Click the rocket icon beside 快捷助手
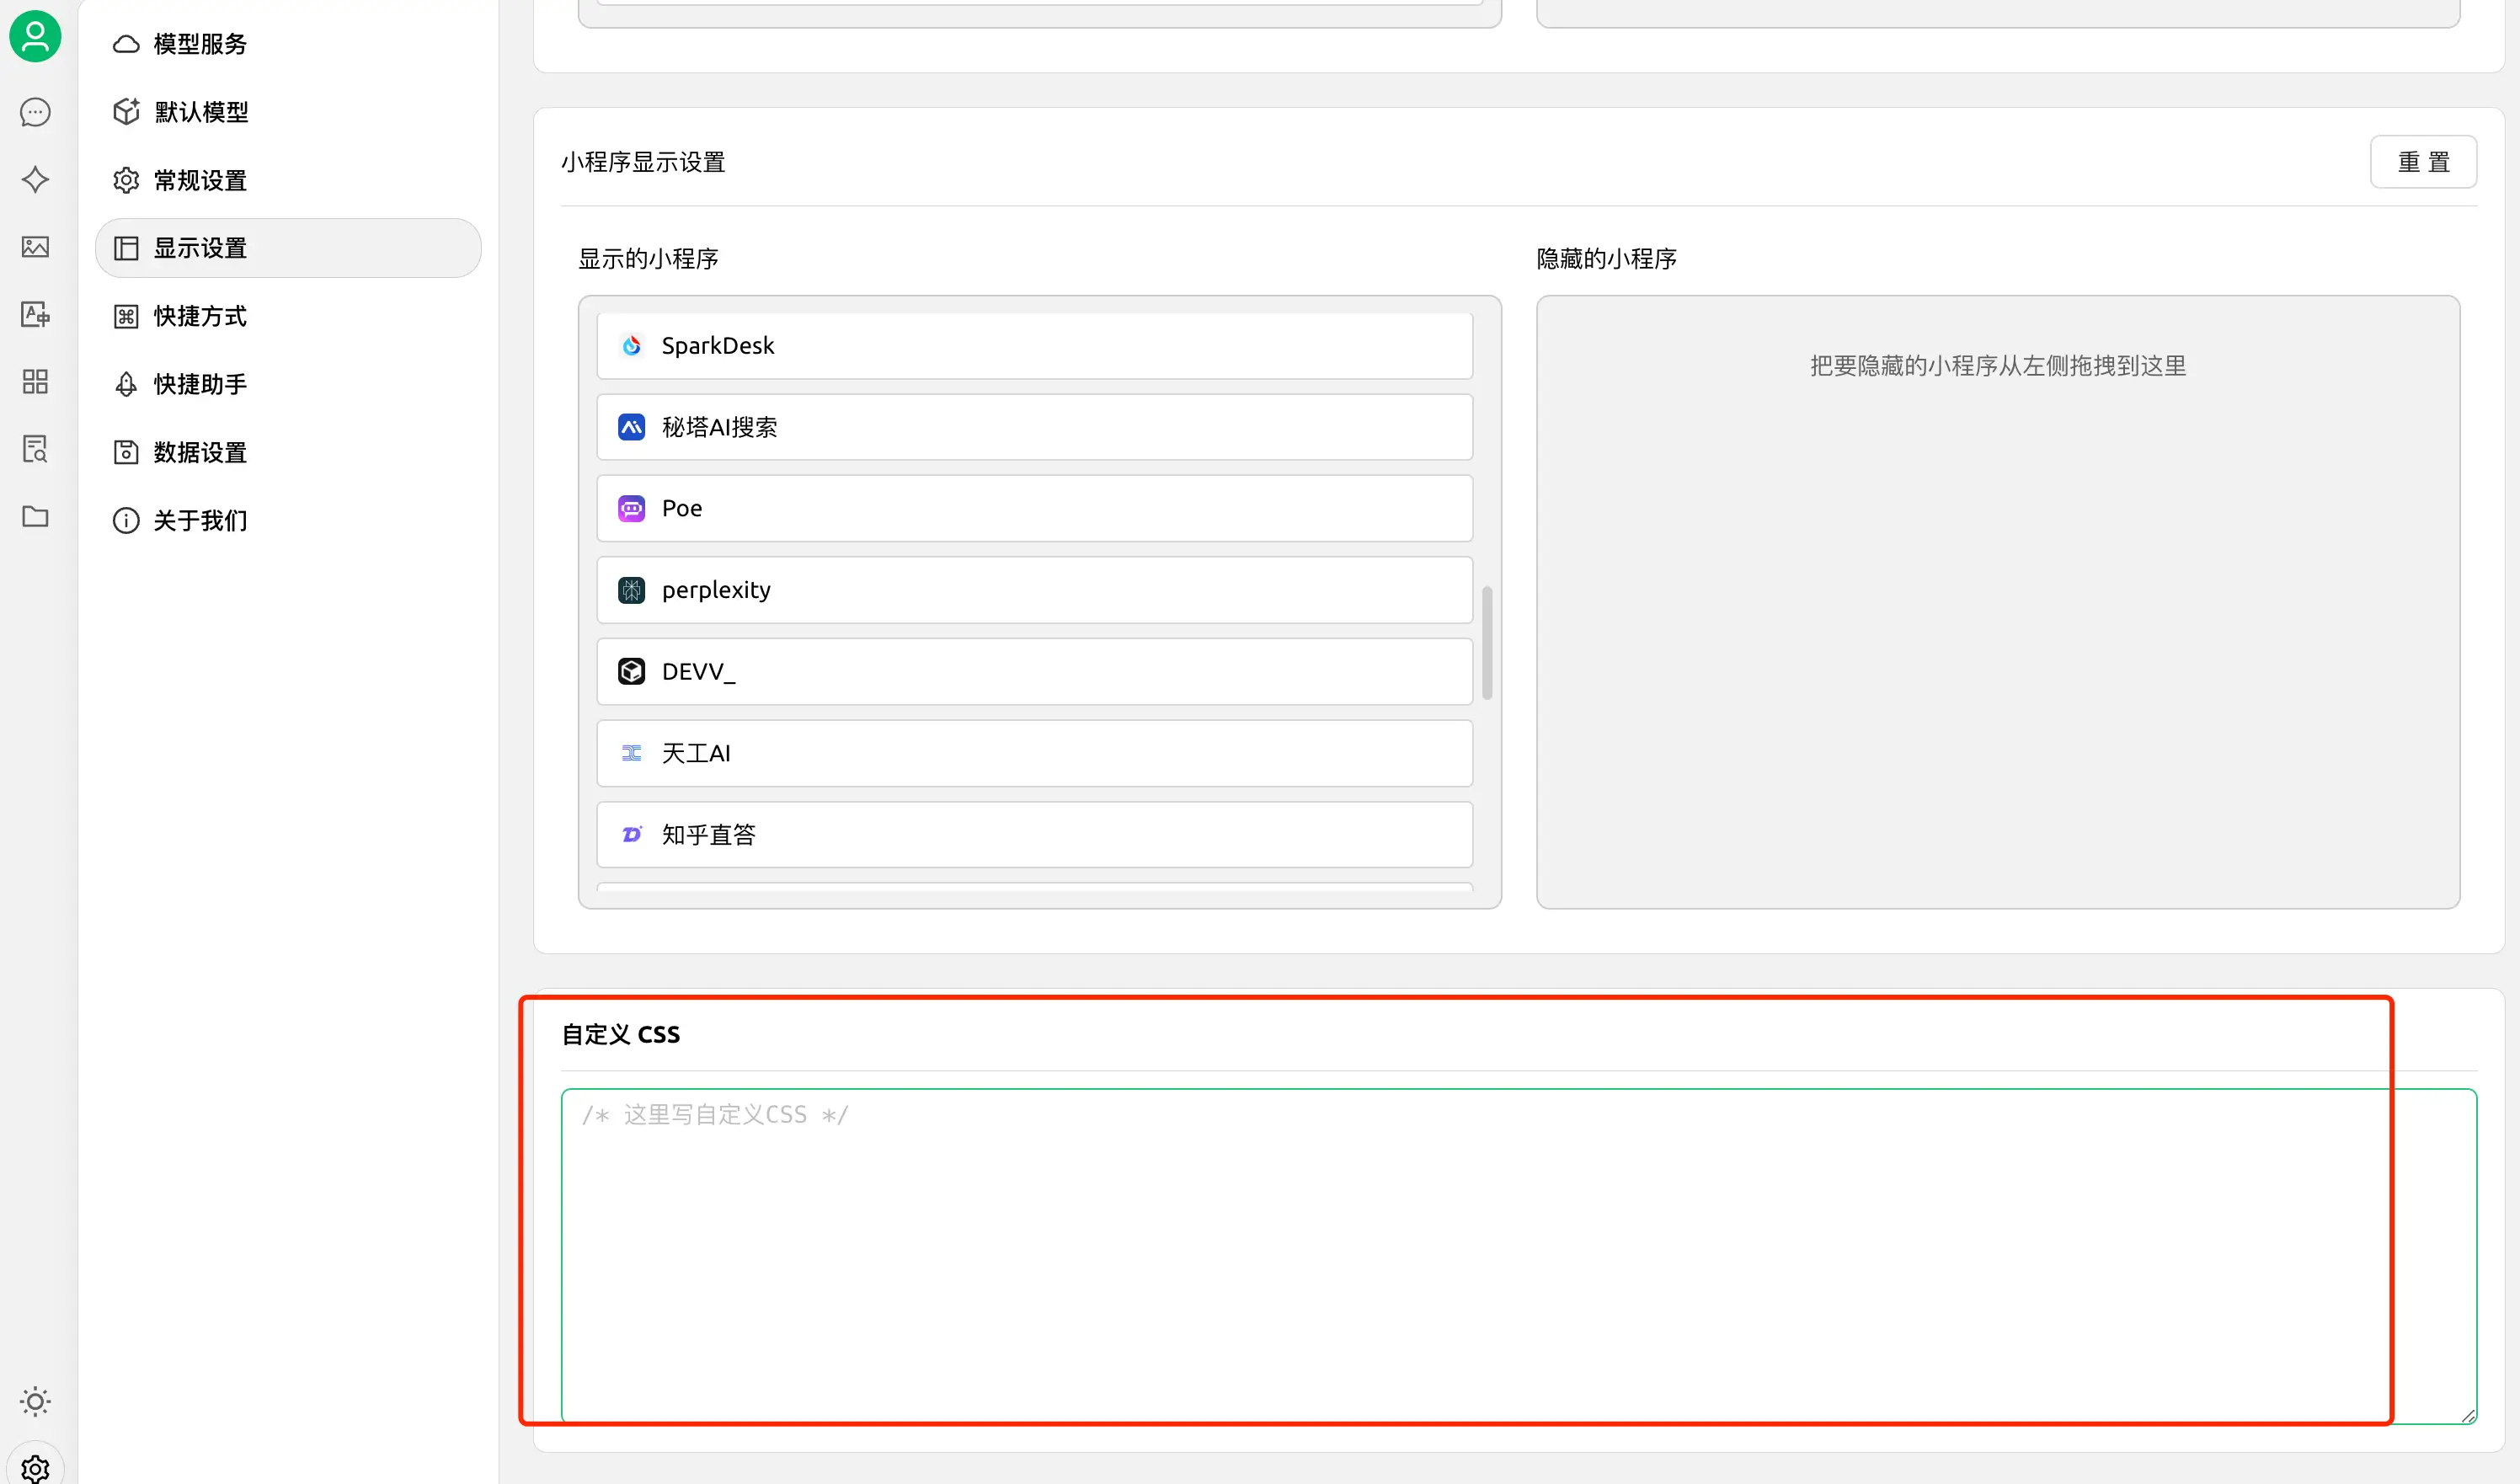The image size is (2520, 1484). click(126, 384)
